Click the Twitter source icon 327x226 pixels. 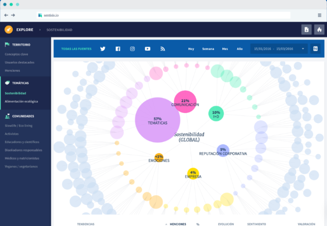click(103, 49)
